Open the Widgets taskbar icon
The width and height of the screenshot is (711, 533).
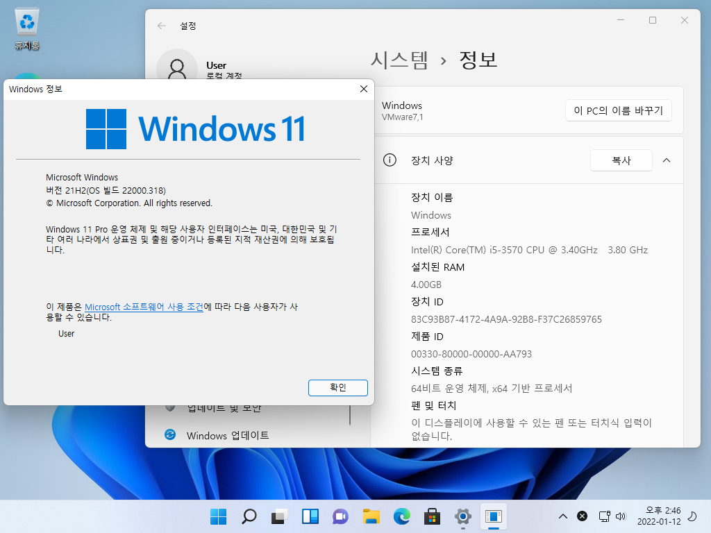tap(310, 516)
